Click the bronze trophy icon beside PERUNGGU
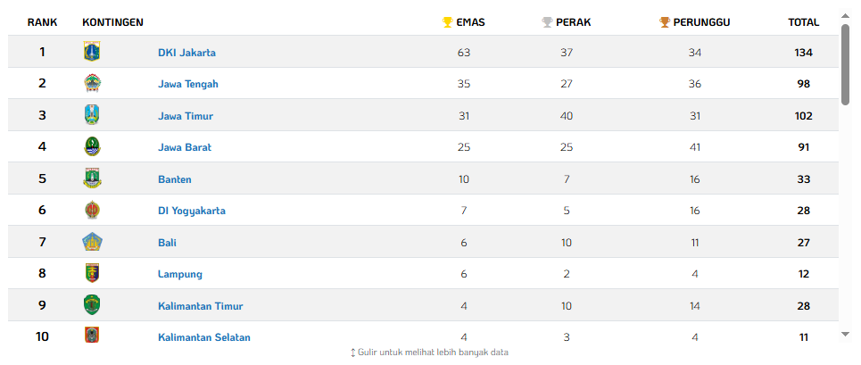861x365 pixels. point(665,22)
